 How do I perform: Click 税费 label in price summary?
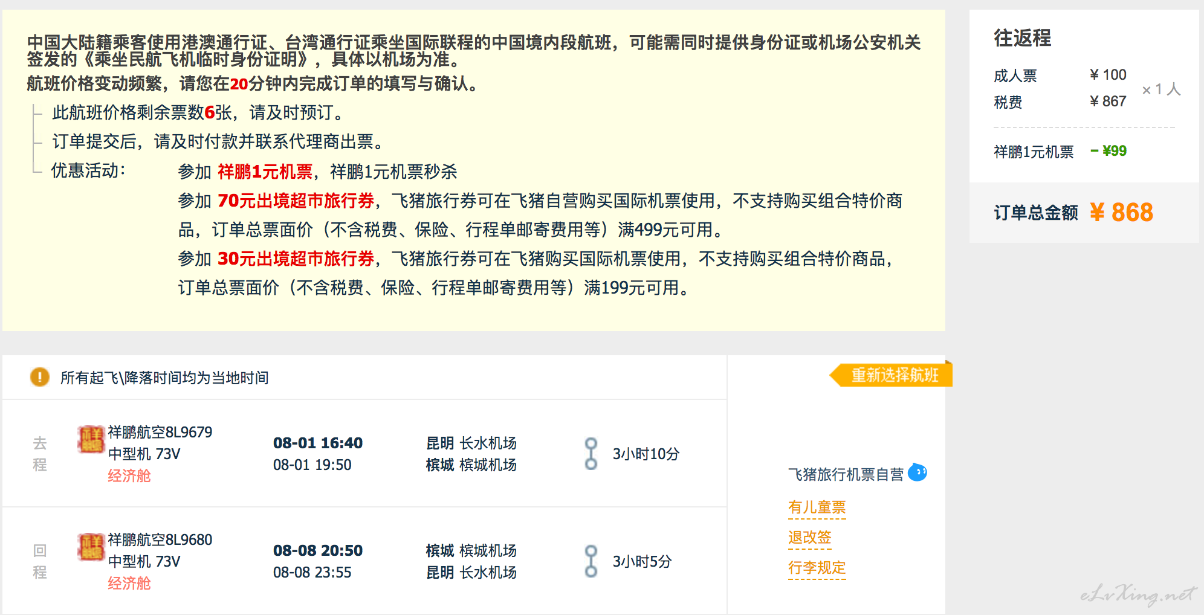click(x=1008, y=102)
